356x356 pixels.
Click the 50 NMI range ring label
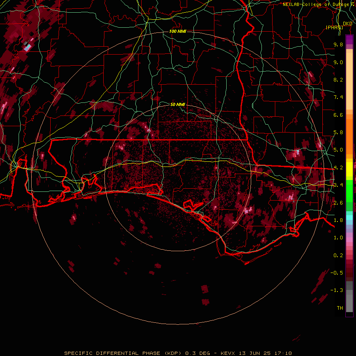coord(178,104)
